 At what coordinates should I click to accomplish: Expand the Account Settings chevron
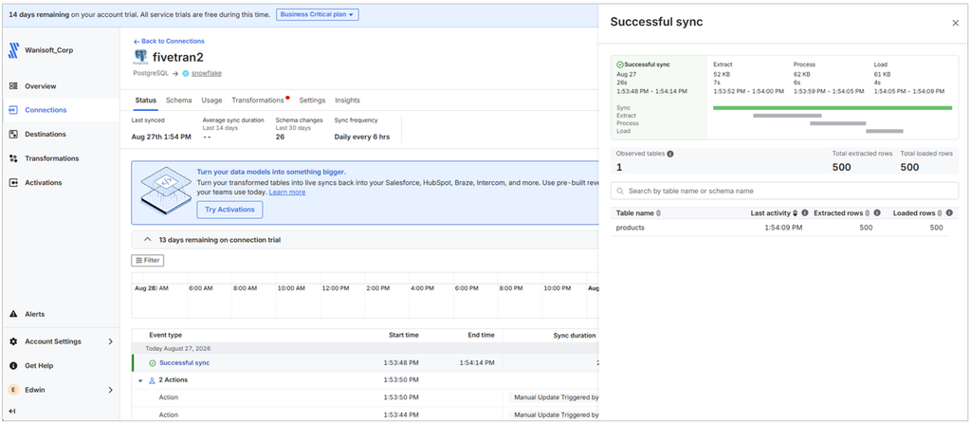[111, 341]
